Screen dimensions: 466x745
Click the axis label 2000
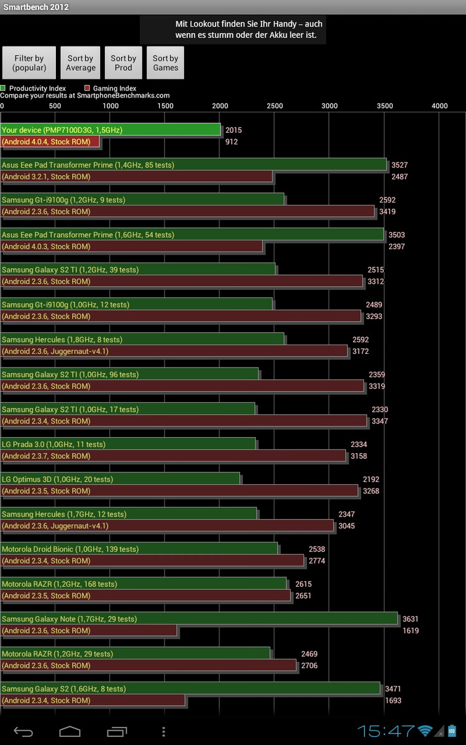coord(220,106)
